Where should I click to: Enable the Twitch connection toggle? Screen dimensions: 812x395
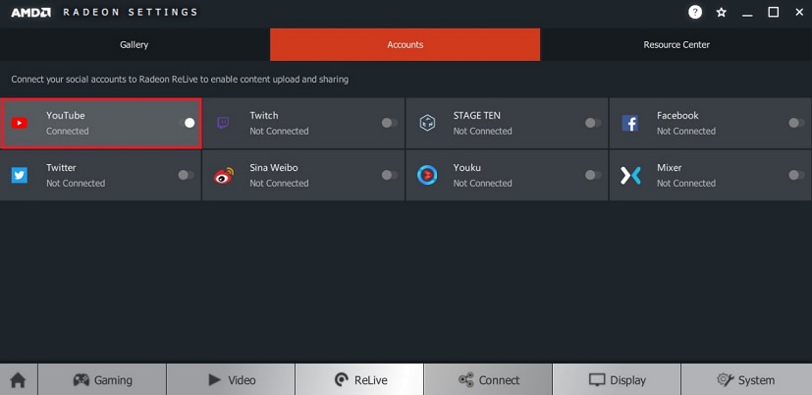390,123
